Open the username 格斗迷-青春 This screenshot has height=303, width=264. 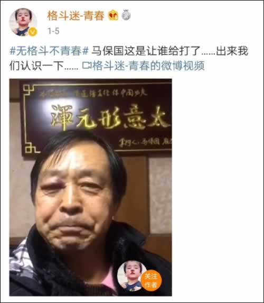76,16
